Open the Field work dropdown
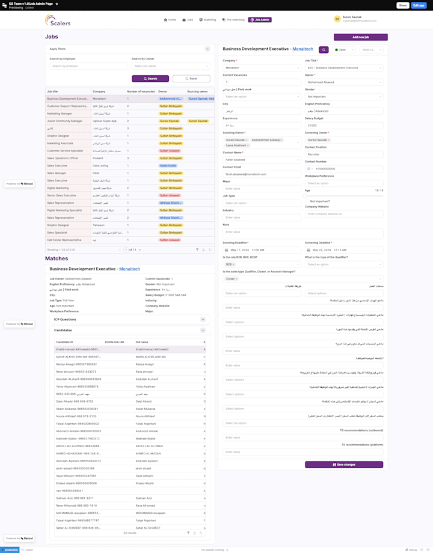The width and height of the screenshot is (433, 553). (x=262, y=97)
